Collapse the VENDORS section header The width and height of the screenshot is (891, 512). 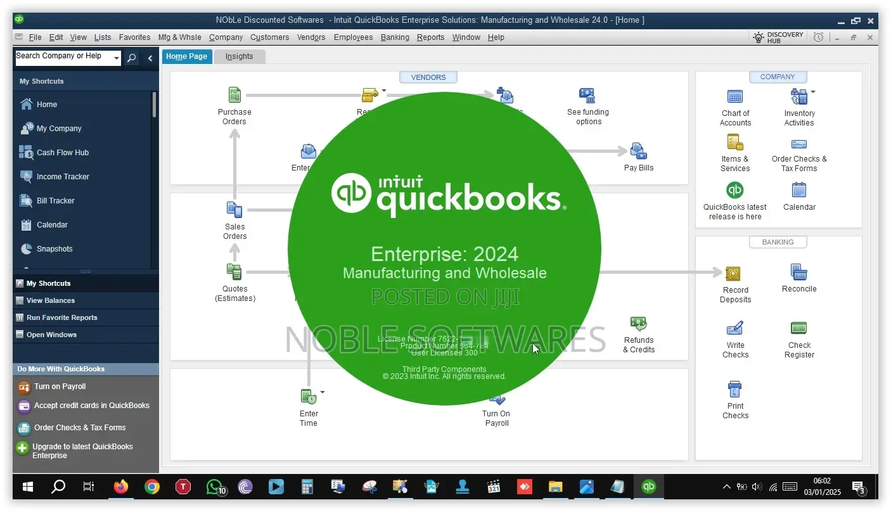pyautogui.click(x=428, y=77)
